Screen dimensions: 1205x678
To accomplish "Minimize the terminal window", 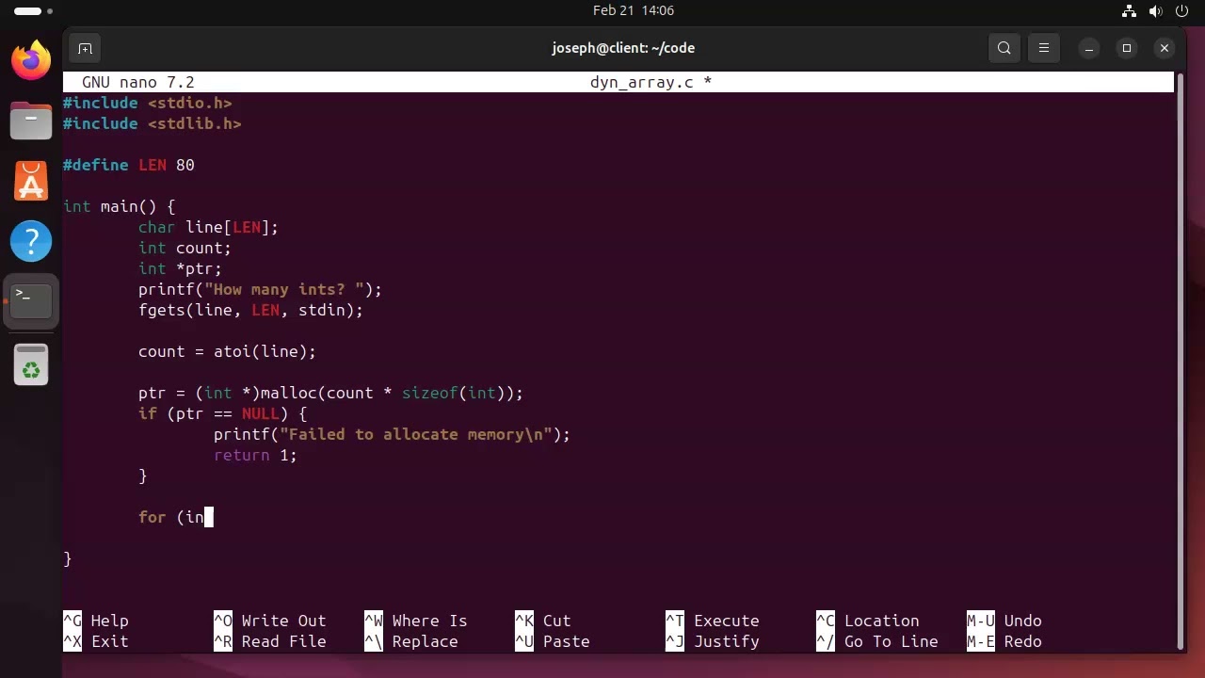I will pyautogui.click(x=1089, y=48).
